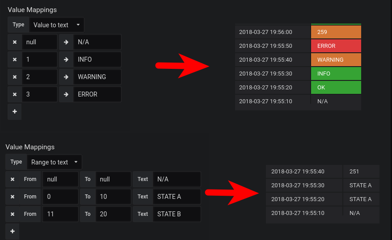Edit the From field containing 11

[60, 214]
